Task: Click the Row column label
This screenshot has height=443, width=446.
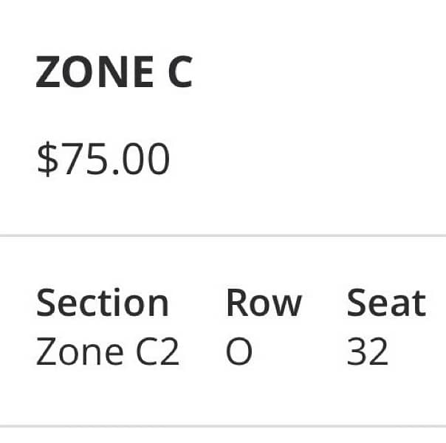Action: pos(264,303)
